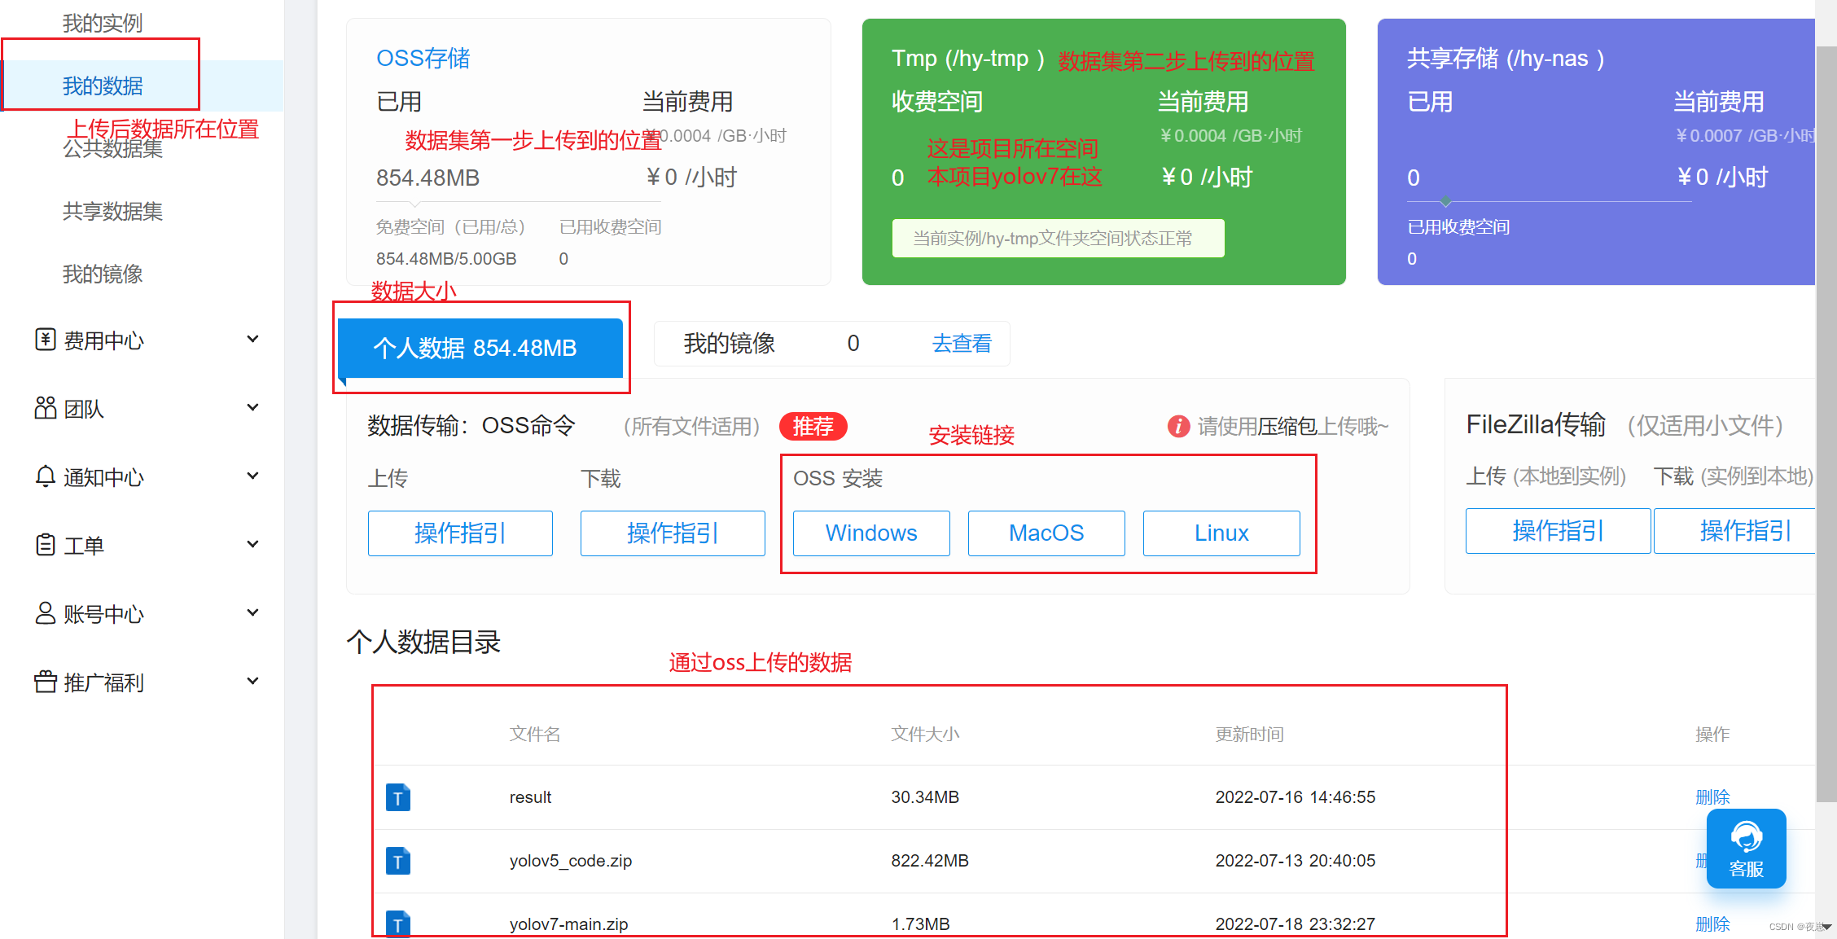Click the 通知中心 bell icon
This screenshot has width=1837, height=939.
pos(46,476)
